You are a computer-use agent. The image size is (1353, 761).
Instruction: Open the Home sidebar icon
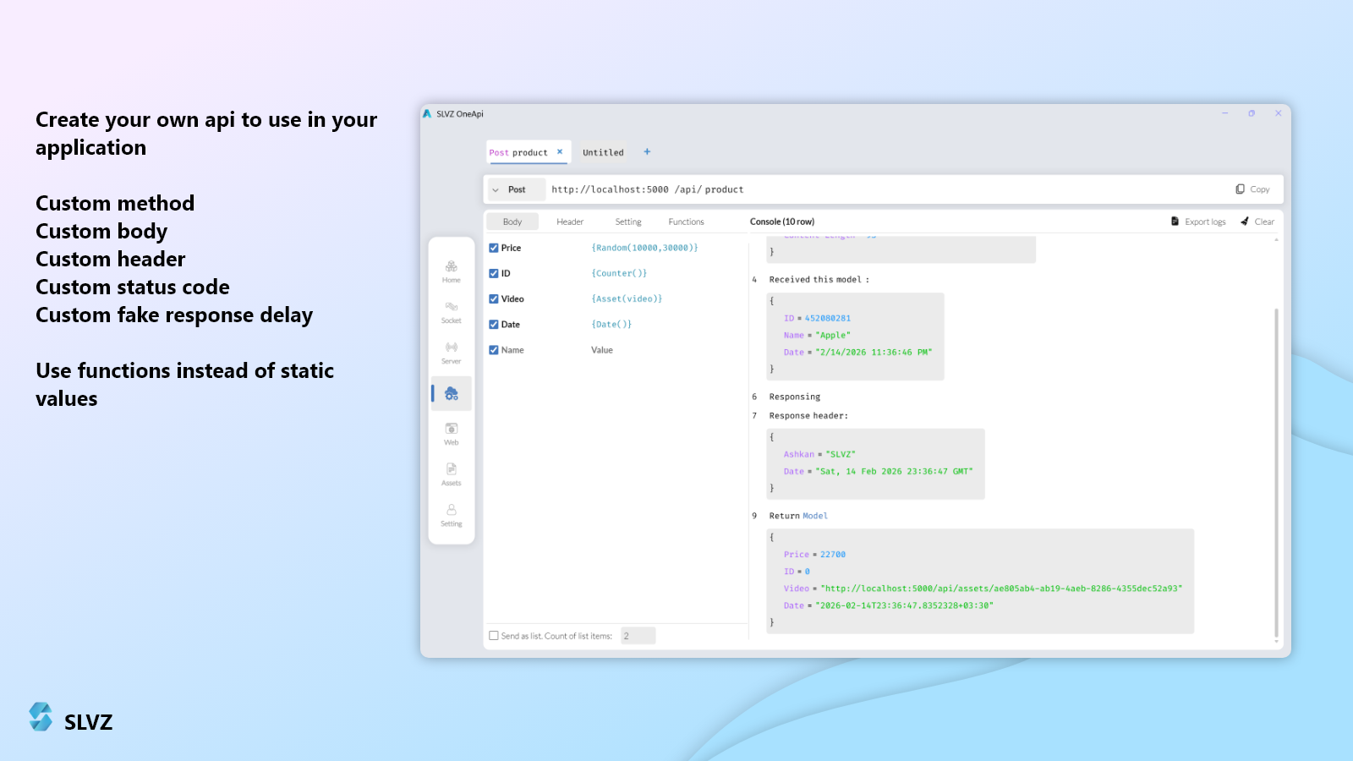[x=451, y=271]
